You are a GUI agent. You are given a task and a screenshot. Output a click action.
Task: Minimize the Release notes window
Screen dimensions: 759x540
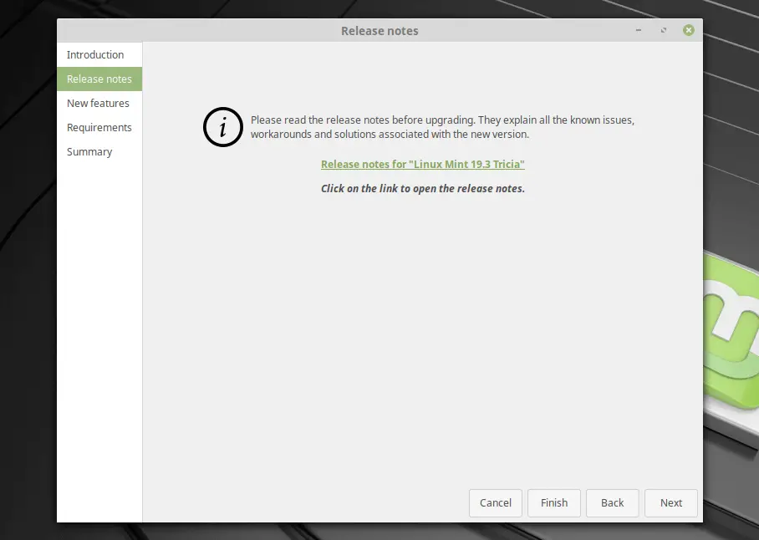pos(639,30)
